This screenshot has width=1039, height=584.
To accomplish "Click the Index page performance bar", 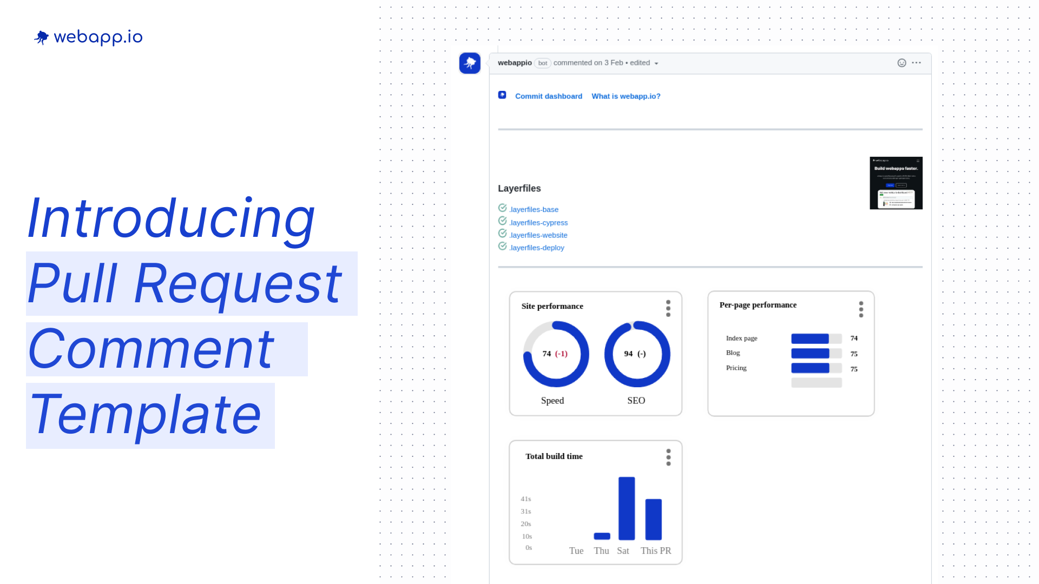I will 817,339.
